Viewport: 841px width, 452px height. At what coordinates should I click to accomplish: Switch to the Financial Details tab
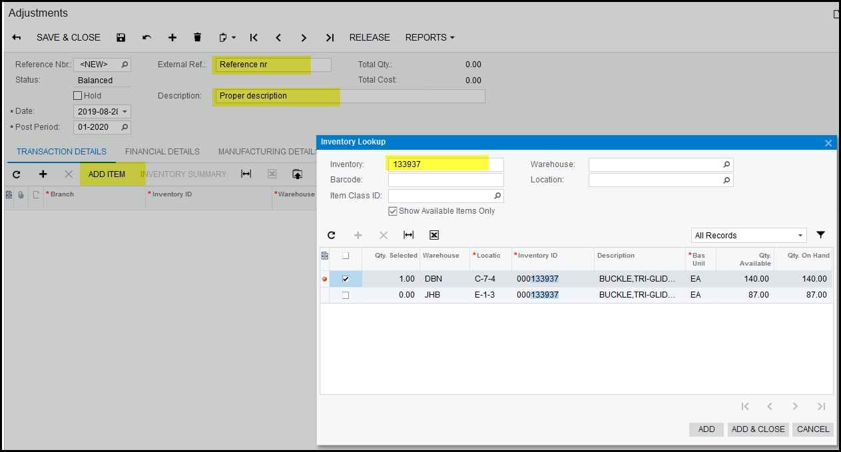[x=162, y=152]
